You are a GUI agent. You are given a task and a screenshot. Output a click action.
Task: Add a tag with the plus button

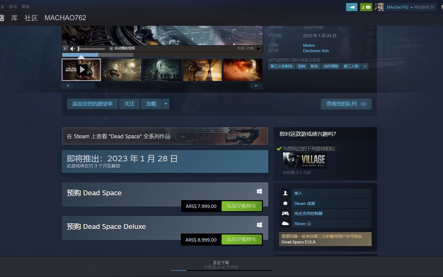coord(365,66)
